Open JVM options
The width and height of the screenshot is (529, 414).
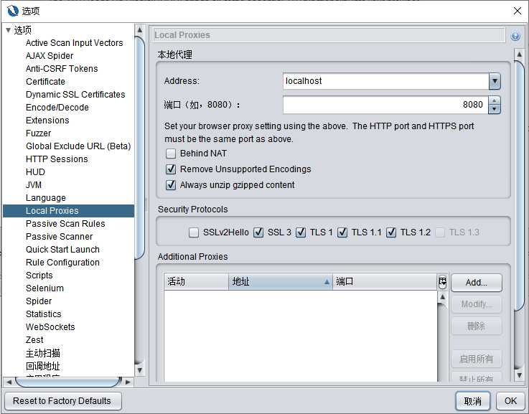[34, 185]
